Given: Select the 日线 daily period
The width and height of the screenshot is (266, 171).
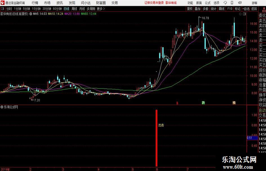Looking at the screenshot, I should 66,9.
